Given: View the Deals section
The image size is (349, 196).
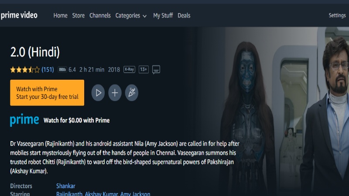Looking at the screenshot, I should pos(184,16).
